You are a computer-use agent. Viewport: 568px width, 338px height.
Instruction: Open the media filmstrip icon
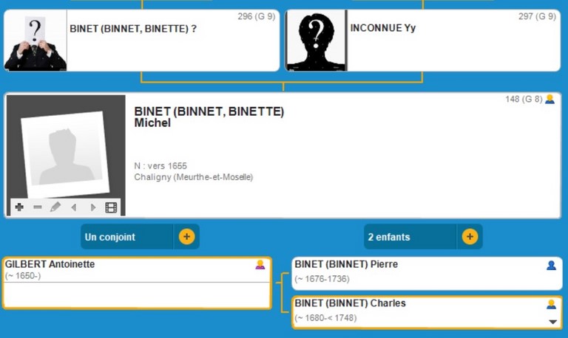click(111, 207)
